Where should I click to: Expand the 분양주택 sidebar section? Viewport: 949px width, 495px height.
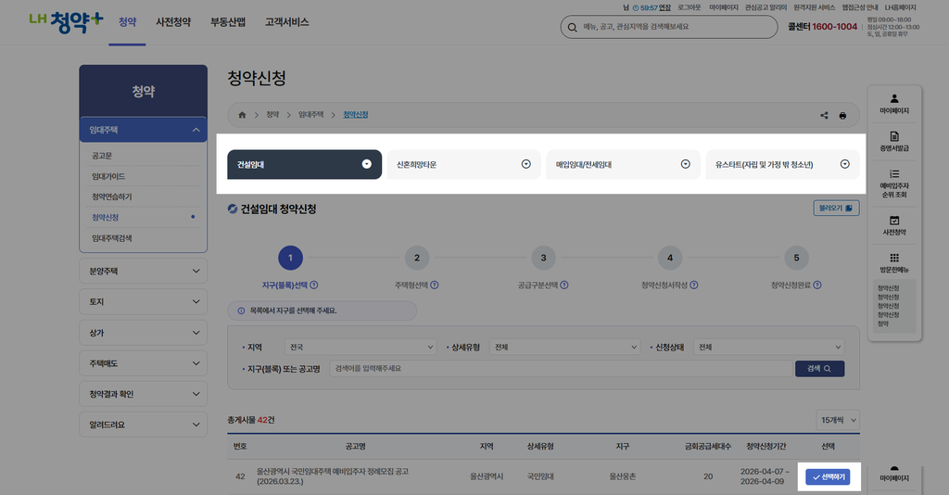click(144, 271)
